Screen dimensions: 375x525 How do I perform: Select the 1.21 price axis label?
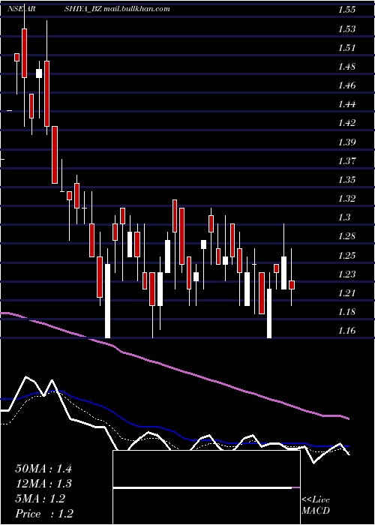pyautogui.click(x=346, y=292)
